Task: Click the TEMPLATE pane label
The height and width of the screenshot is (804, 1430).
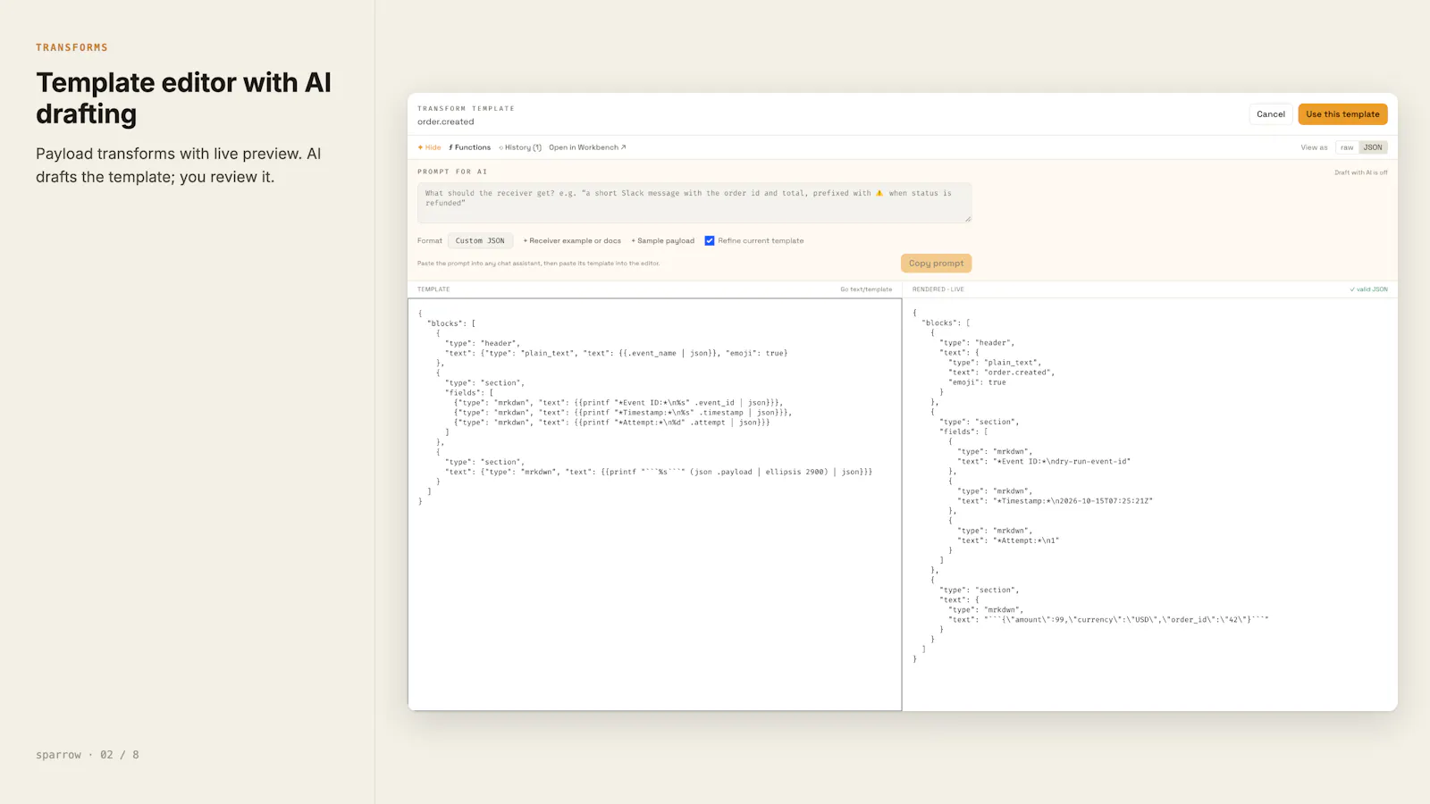Action: pyautogui.click(x=433, y=289)
